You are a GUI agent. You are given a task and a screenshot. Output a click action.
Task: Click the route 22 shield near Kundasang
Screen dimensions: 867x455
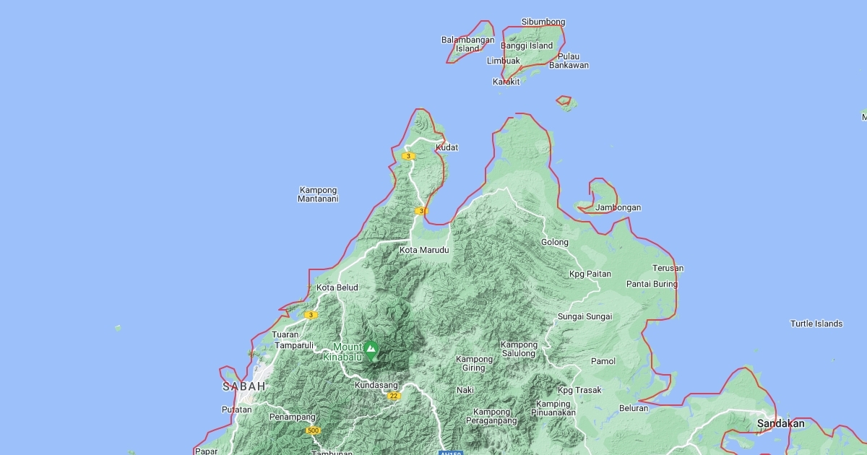pos(394,396)
